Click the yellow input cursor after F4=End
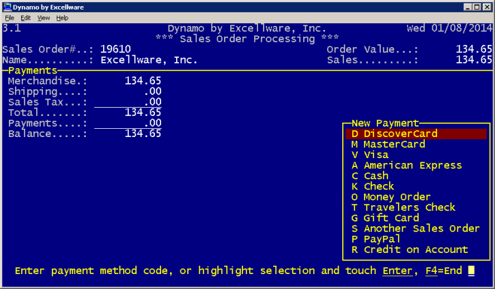495x289 pixels. point(471,271)
